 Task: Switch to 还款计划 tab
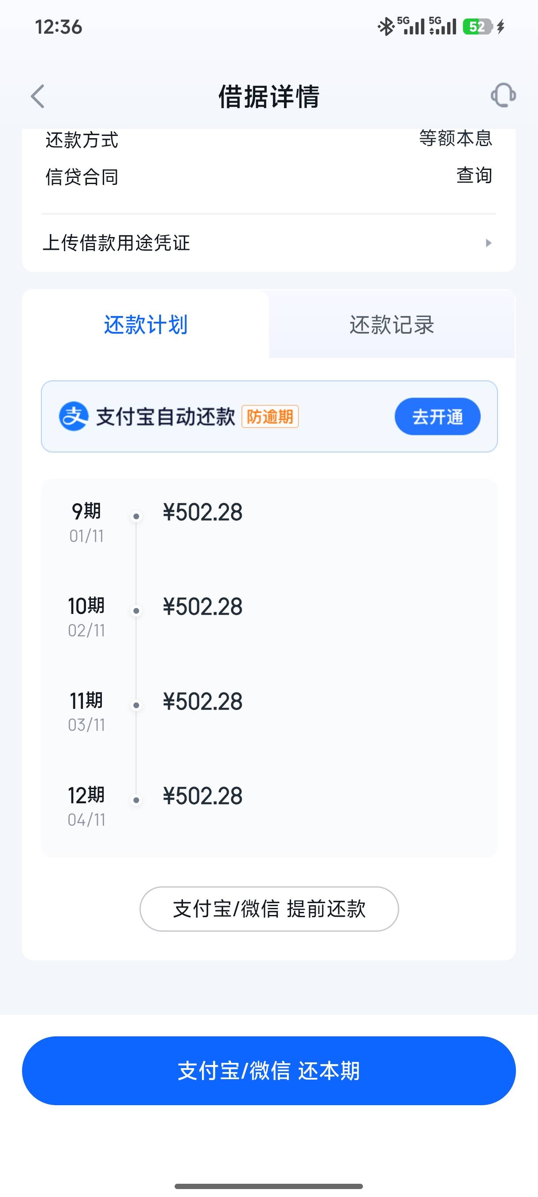click(x=146, y=324)
